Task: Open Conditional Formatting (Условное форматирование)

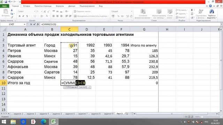Action: (143, 14)
